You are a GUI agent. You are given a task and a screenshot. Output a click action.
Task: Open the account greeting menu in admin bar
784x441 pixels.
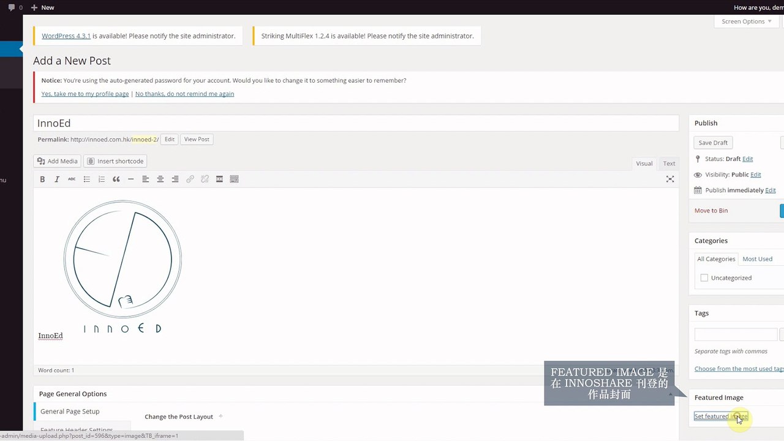pos(759,7)
